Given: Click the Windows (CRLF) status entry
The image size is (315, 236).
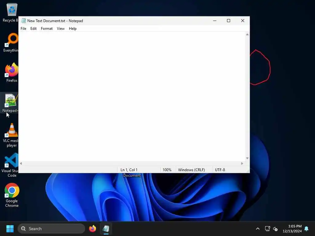Looking at the screenshot, I should pyautogui.click(x=191, y=170).
